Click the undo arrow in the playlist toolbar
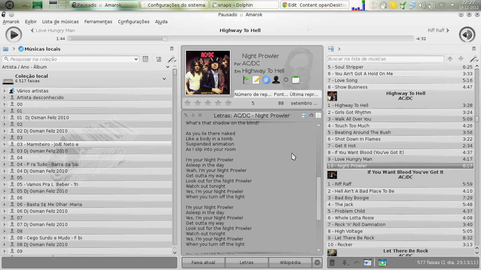481x270 pixels. 357,263
